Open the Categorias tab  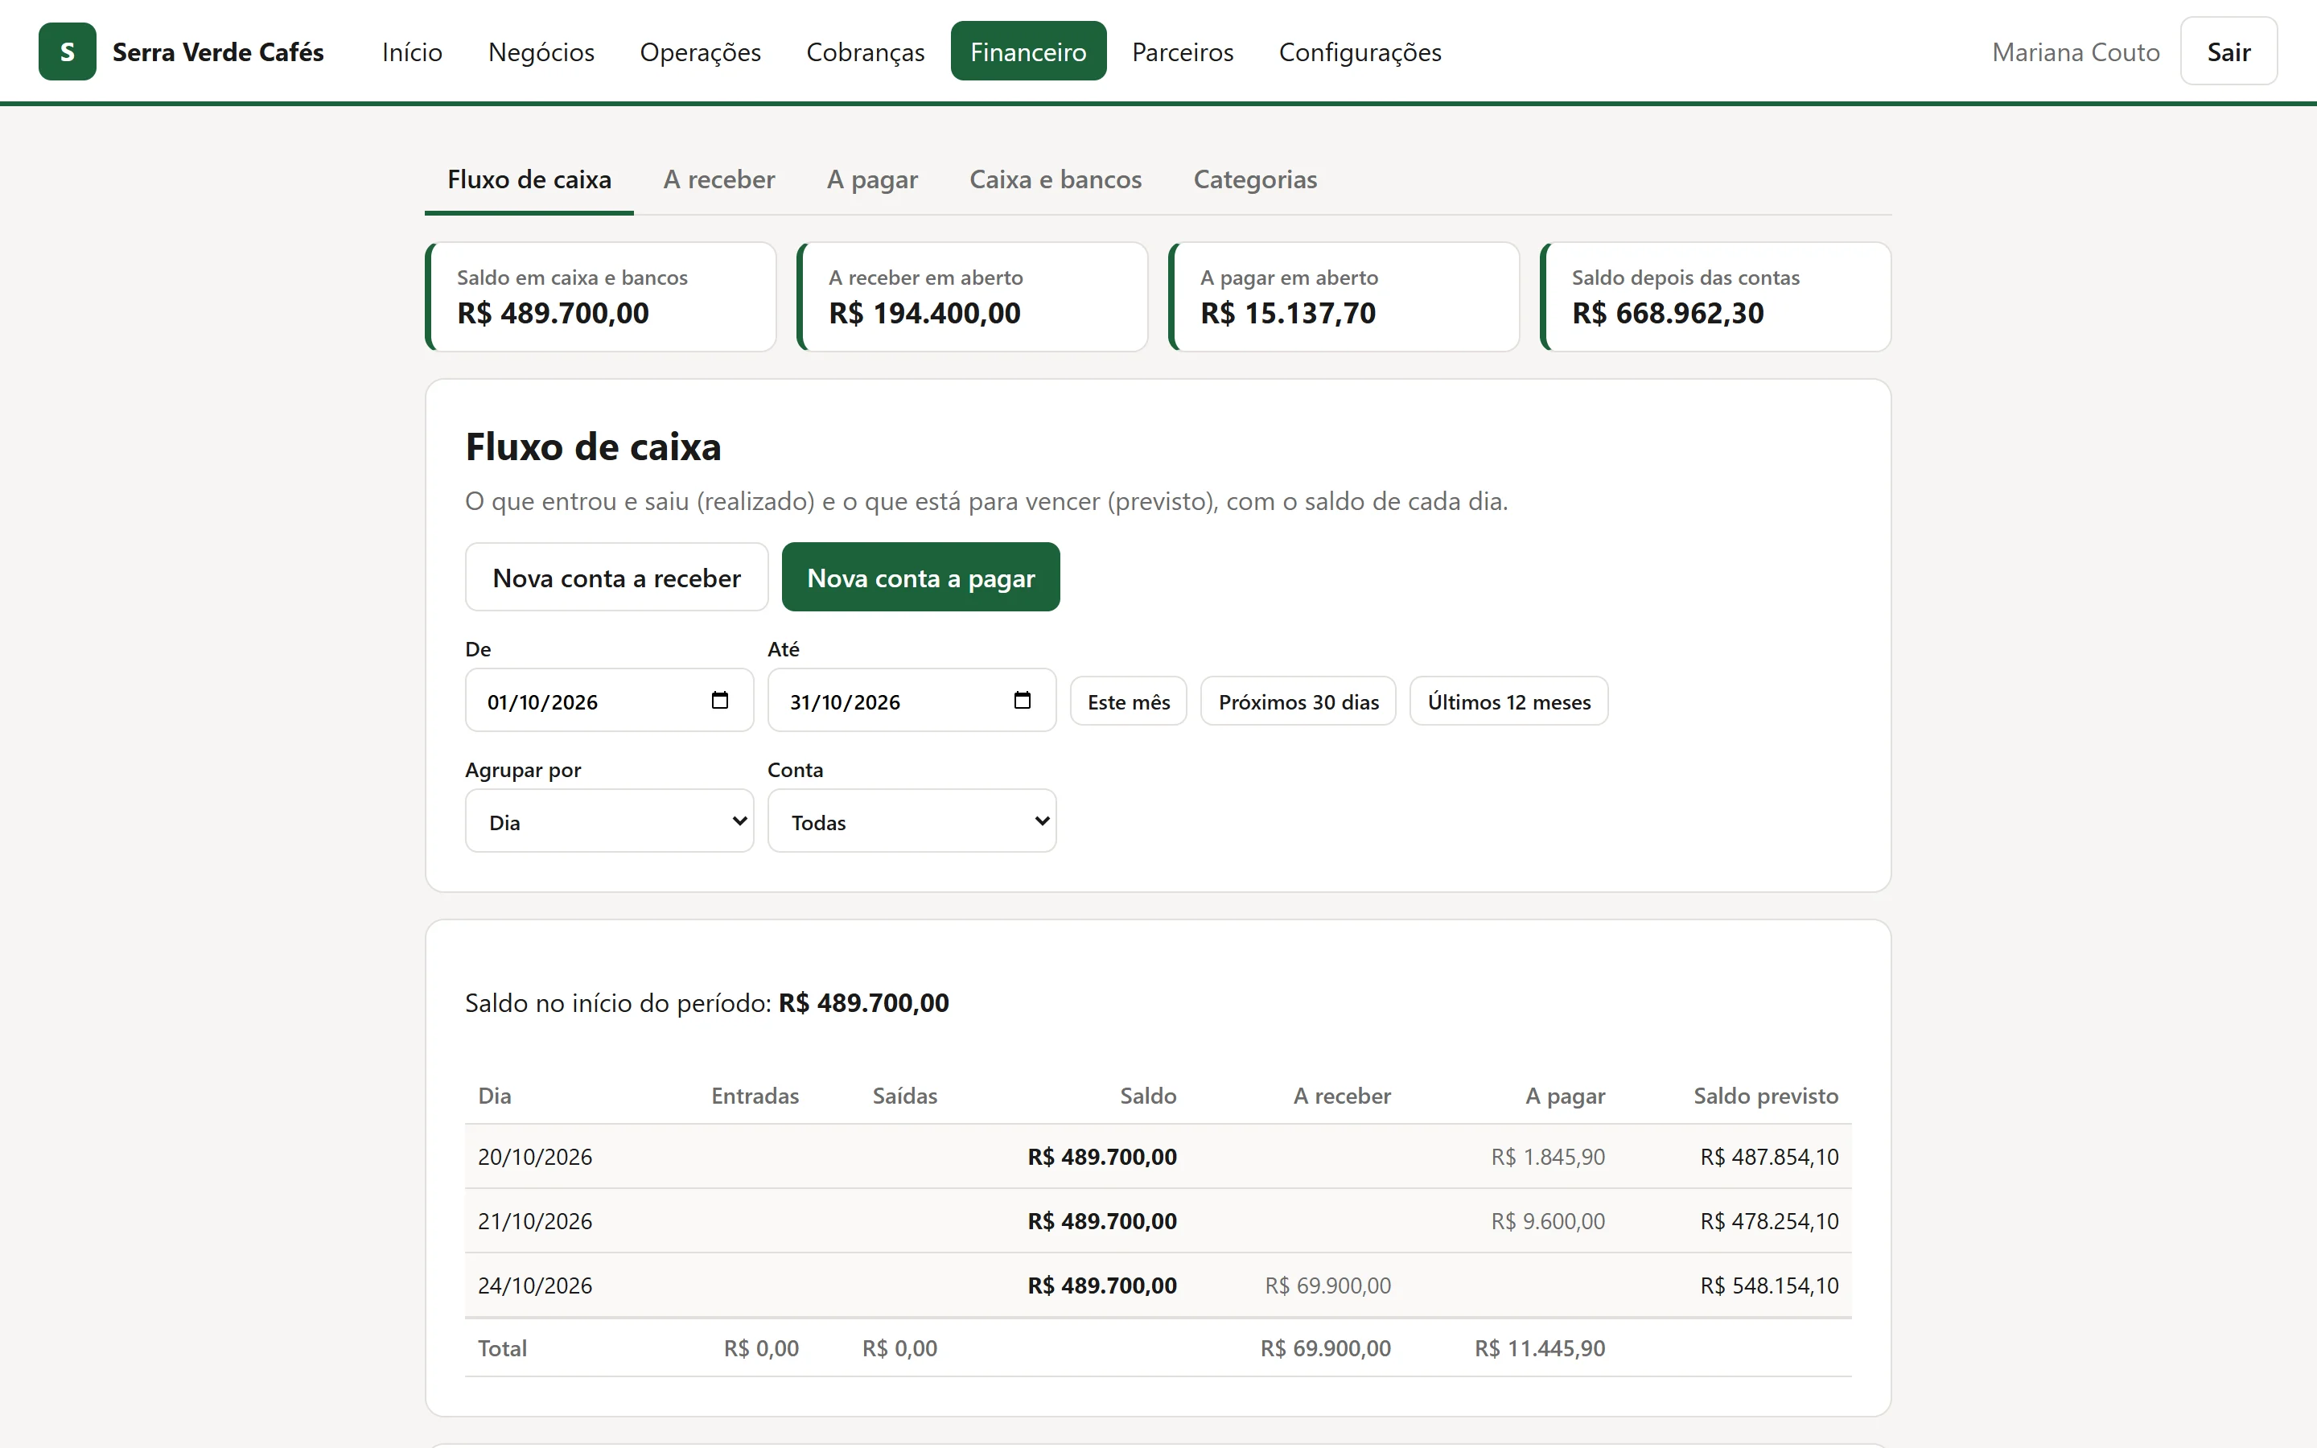(x=1255, y=180)
